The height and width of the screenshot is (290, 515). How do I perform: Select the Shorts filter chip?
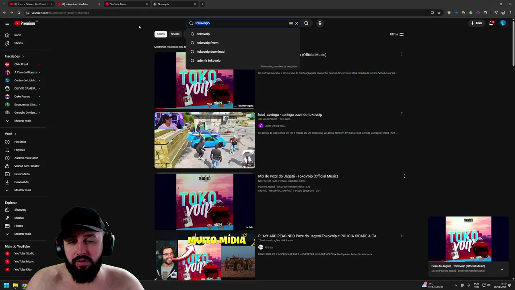pos(175,34)
